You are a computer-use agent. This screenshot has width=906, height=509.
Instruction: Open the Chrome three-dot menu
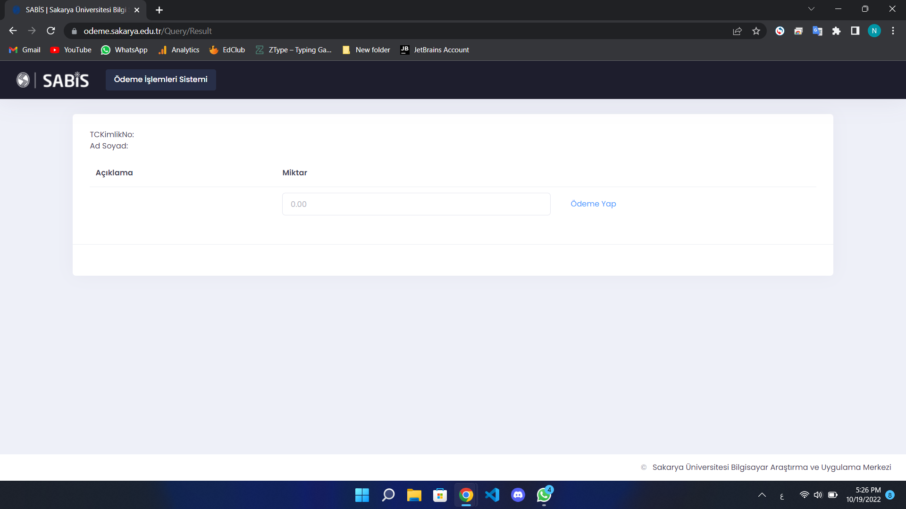[x=893, y=31]
